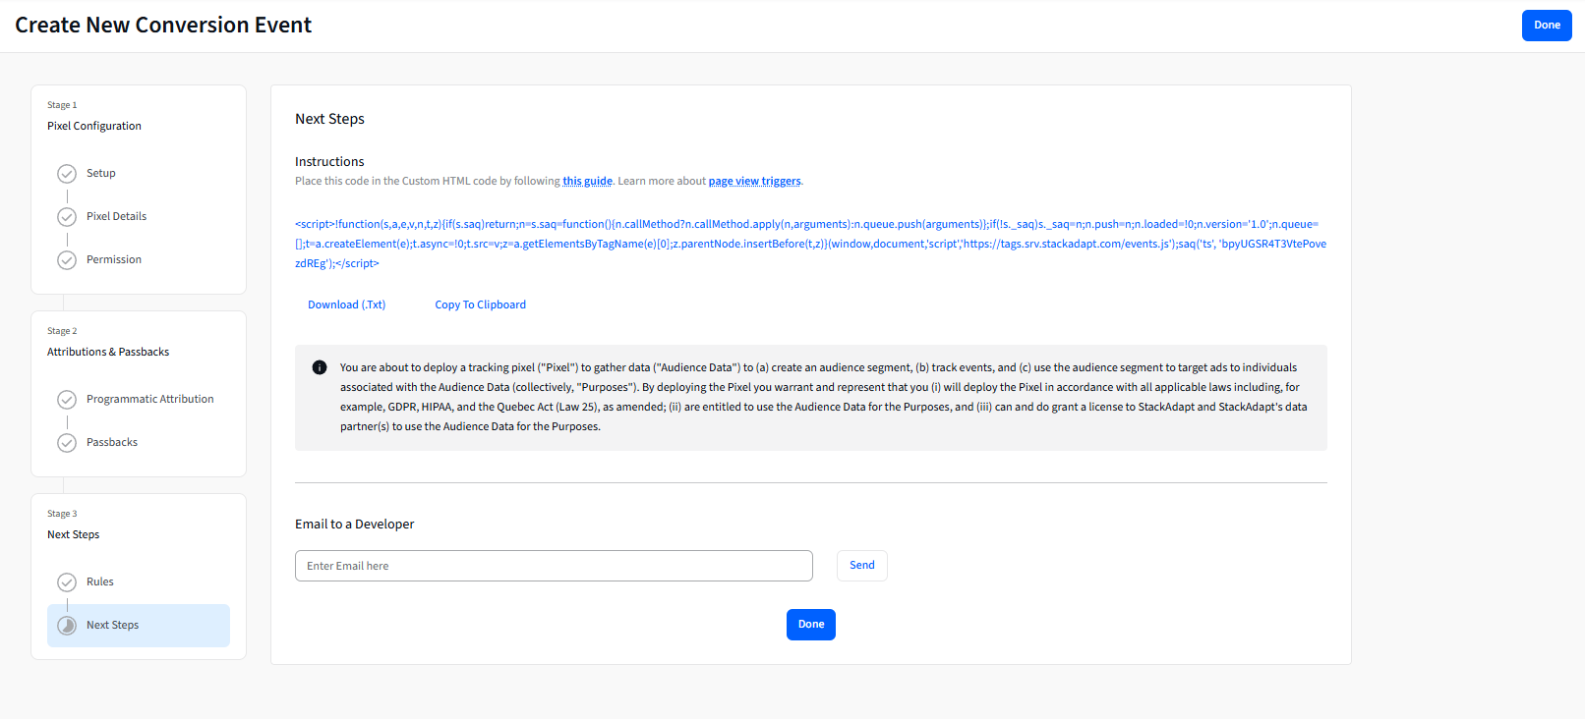Click the Passbacks step checkmark icon
Viewport: 1585px width, 719px height.
(67, 443)
